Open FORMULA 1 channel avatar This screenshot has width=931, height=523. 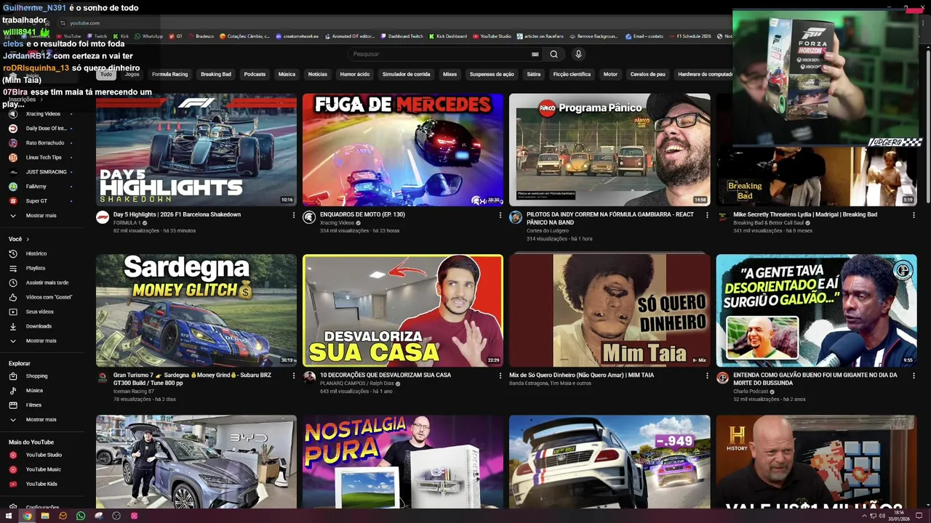(x=103, y=217)
